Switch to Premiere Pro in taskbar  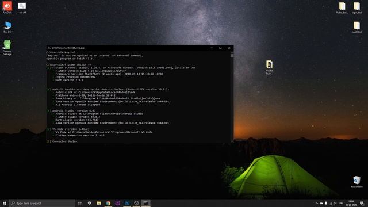117,203
